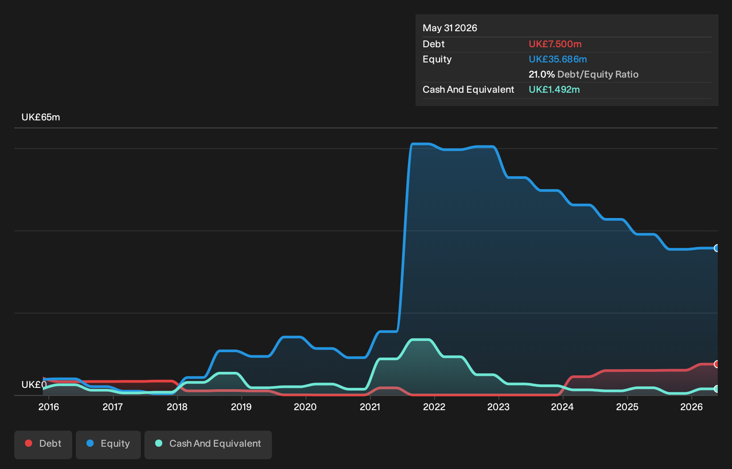The height and width of the screenshot is (469, 732).
Task: Click the Equity row label in tooltip
Action: coord(437,59)
